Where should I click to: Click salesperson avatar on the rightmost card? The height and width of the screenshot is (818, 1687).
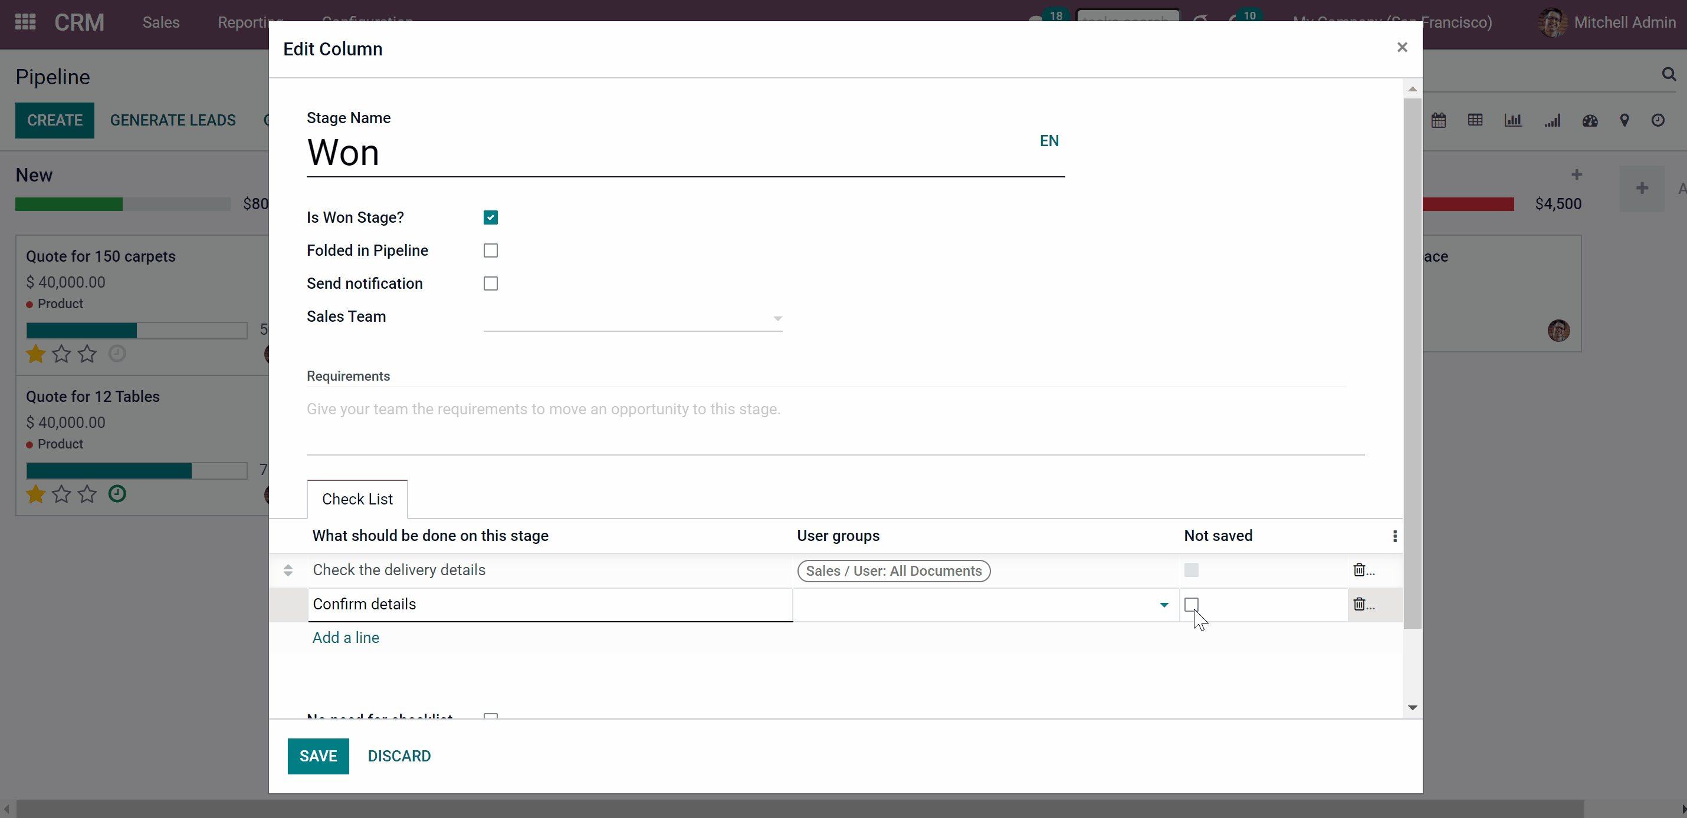(x=1558, y=331)
